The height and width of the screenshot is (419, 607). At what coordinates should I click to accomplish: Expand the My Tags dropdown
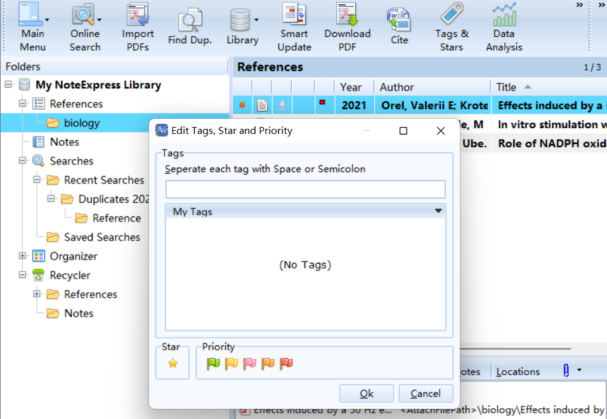[x=438, y=211]
